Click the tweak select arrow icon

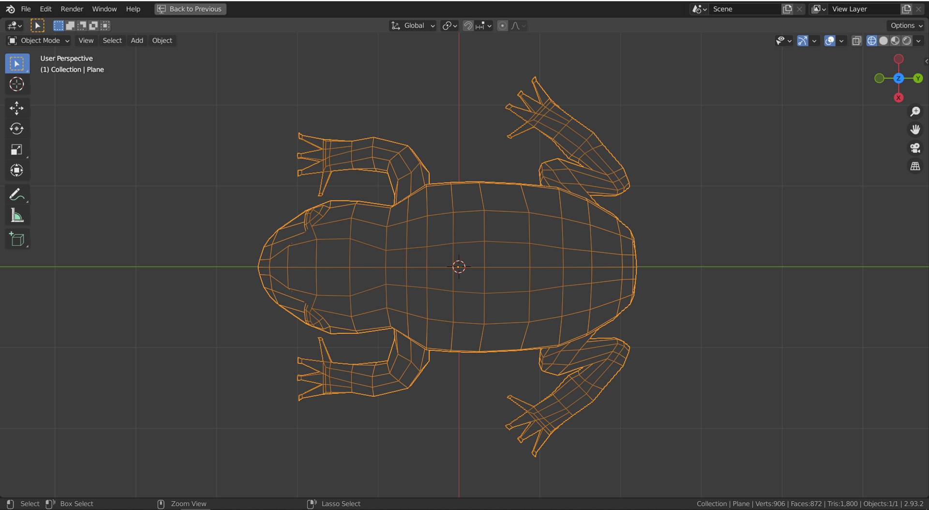click(x=37, y=26)
